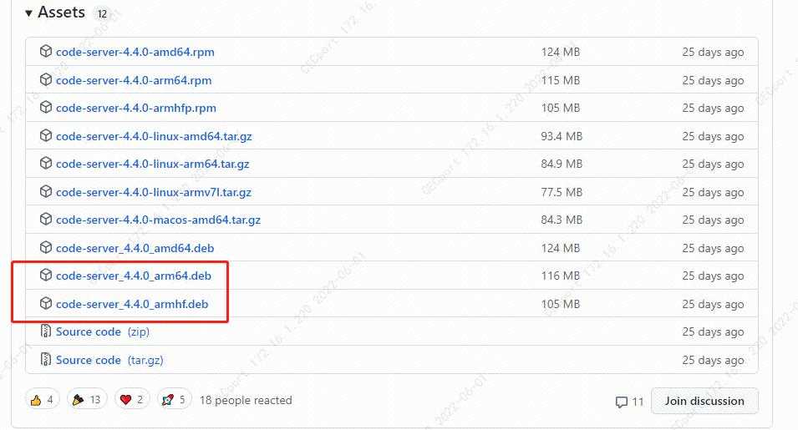
Task: Click package icon beside linux-amd64.tar.gz
Action: [x=46, y=136]
